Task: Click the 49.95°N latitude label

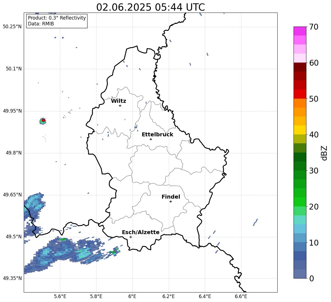Action: pyautogui.click(x=12, y=111)
